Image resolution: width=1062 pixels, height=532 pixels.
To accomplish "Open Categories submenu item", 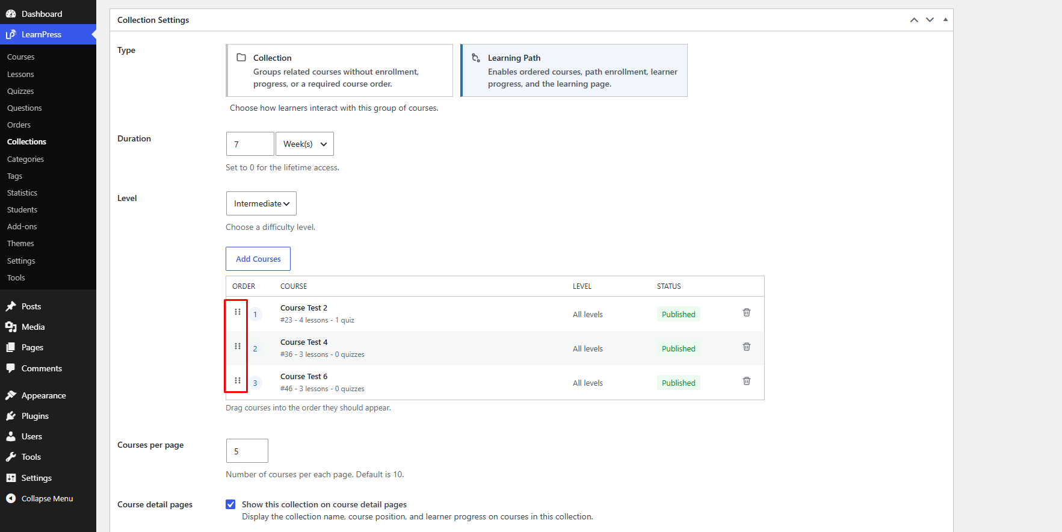I will pyautogui.click(x=25, y=159).
